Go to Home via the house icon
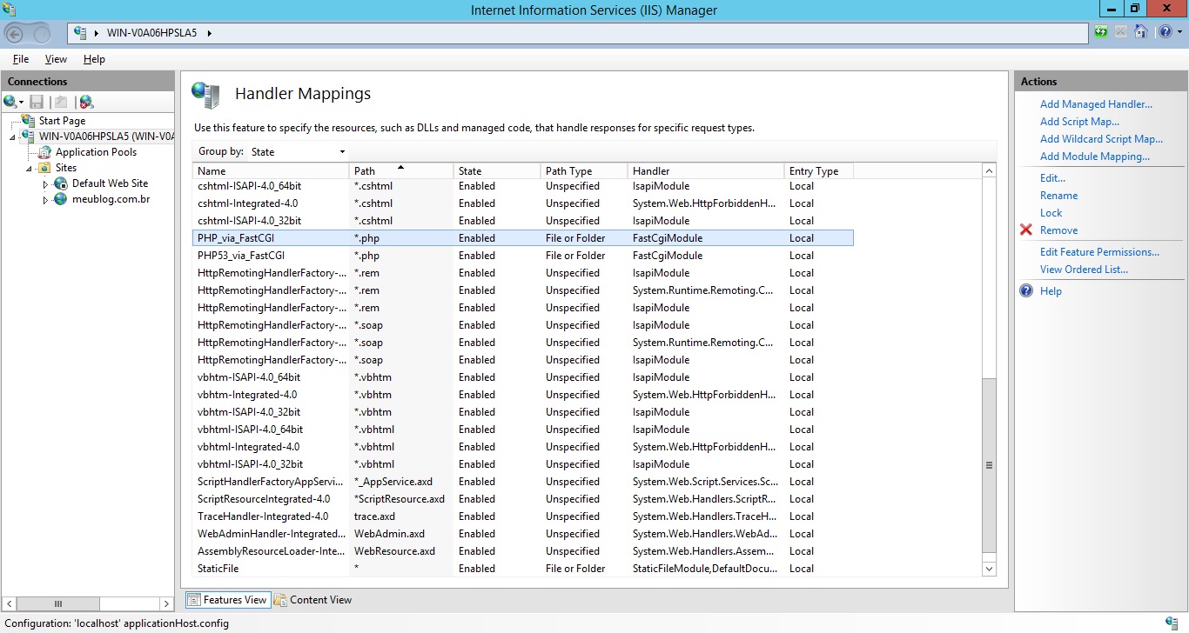The height and width of the screenshot is (633, 1189). 1140,32
